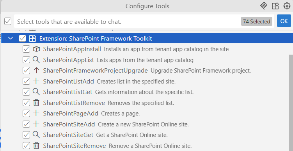Select the SharePointSiteRemove tool name
This screenshot has width=293, height=151.
coord(75,146)
